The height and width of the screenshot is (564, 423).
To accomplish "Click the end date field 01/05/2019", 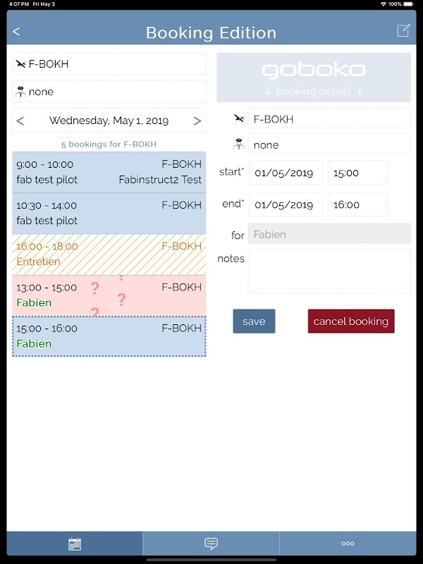I will click(286, 204).
